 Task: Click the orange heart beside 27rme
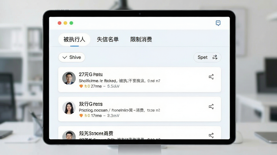(81, 86)
